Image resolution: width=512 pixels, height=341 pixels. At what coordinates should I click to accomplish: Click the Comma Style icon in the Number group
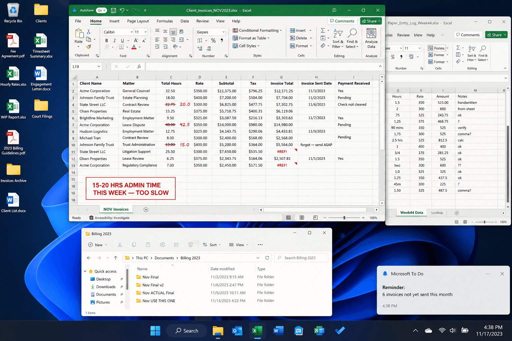click(x=222, y=41)
